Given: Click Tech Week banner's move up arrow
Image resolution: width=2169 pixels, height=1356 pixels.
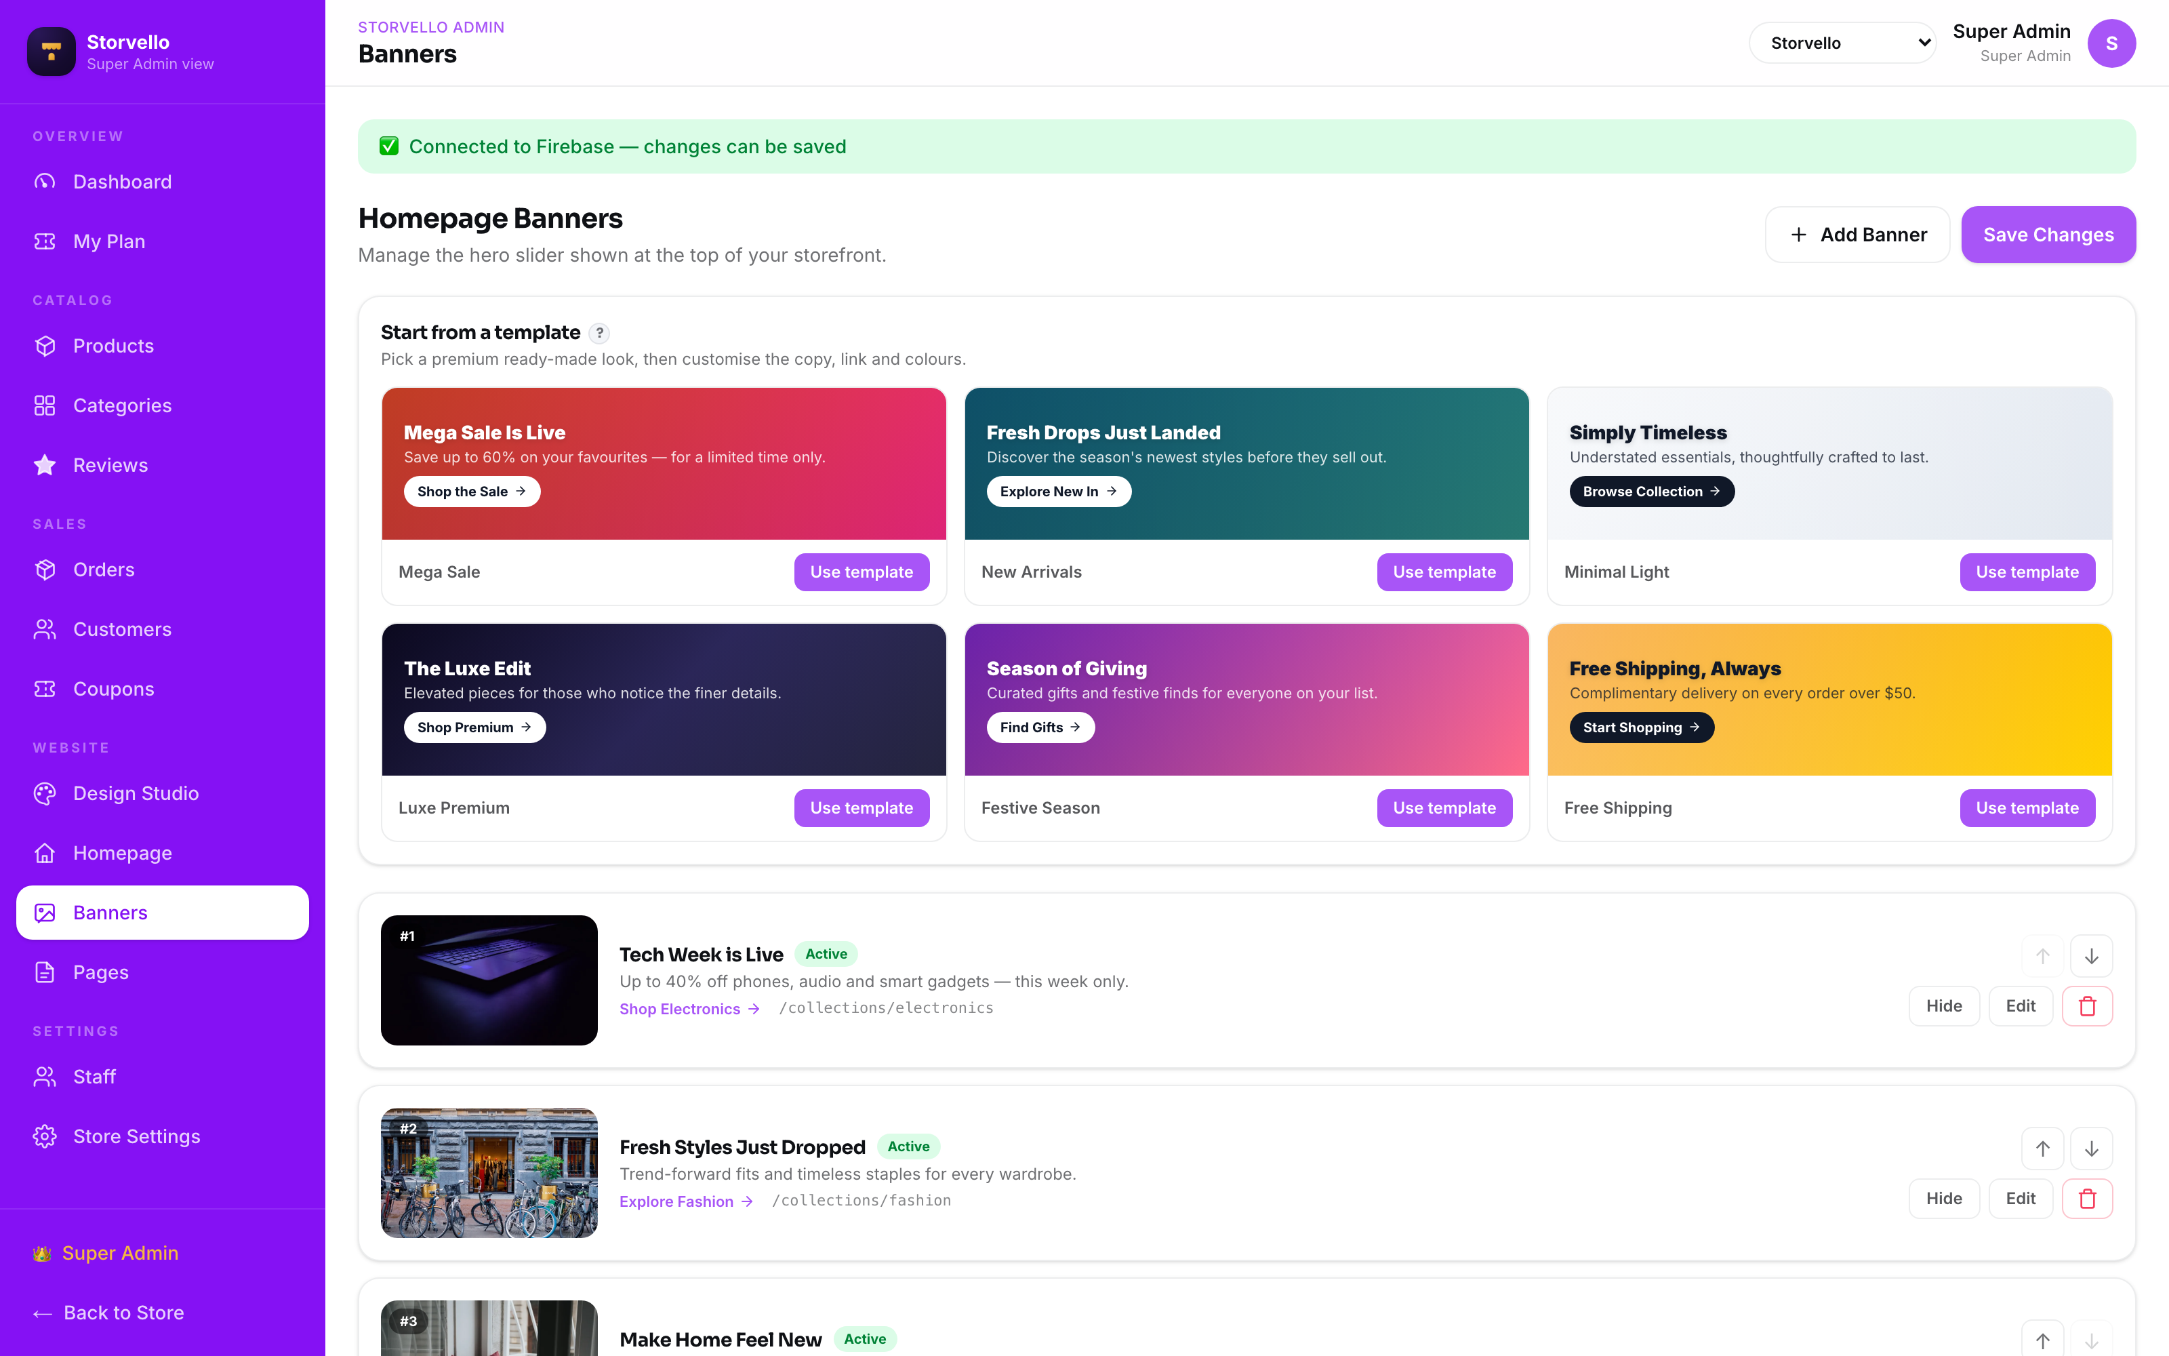Looking at the screenshot, I should pos(2043,956).
